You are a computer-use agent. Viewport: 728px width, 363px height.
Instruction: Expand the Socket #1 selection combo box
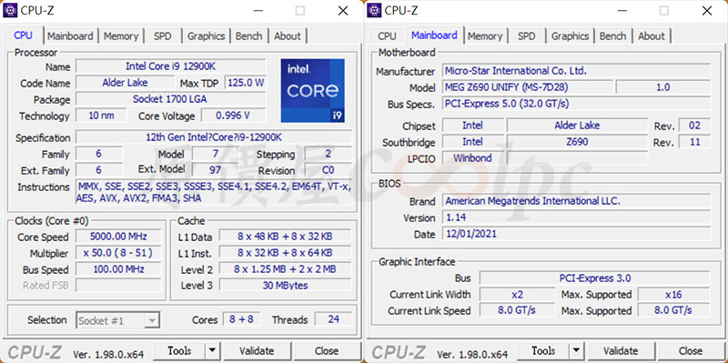click(118, 320)
